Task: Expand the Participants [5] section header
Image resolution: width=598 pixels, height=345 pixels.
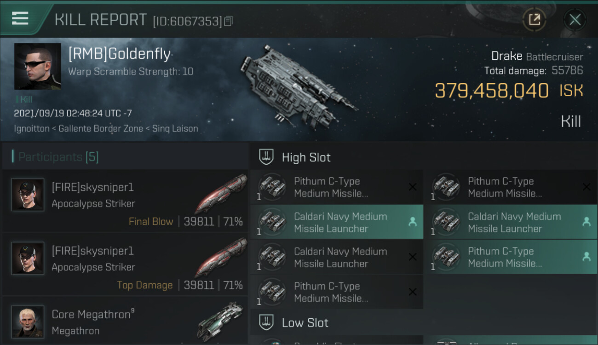Action: tap(58, 157)
